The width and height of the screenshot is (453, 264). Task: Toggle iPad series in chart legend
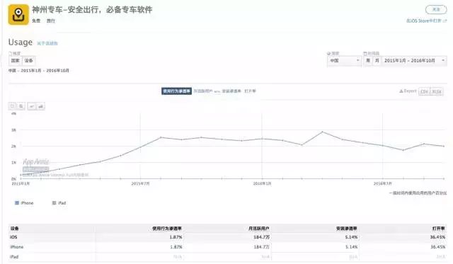click(x=59, y=203)
